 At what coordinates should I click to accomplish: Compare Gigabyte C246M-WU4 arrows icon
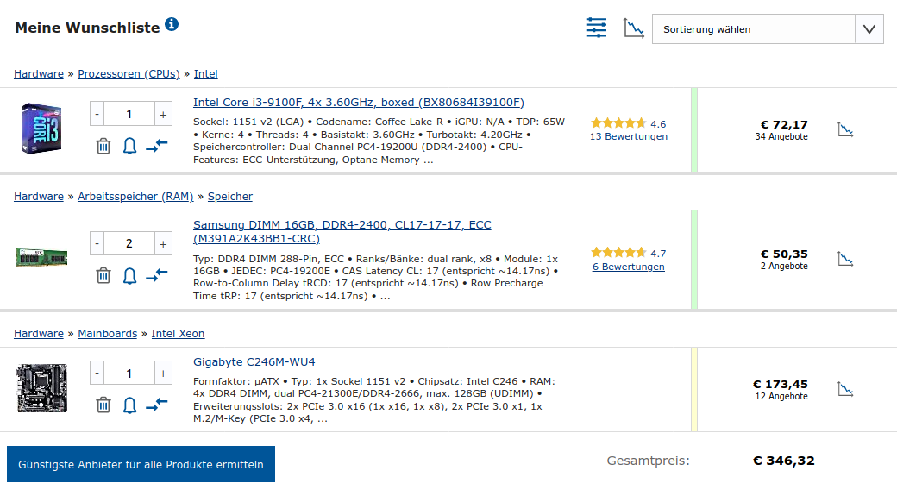click(156, 405)
